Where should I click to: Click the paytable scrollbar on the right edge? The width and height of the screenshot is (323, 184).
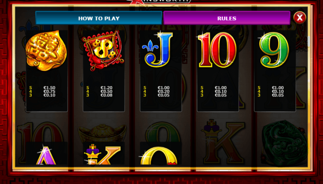click(309, 42)
